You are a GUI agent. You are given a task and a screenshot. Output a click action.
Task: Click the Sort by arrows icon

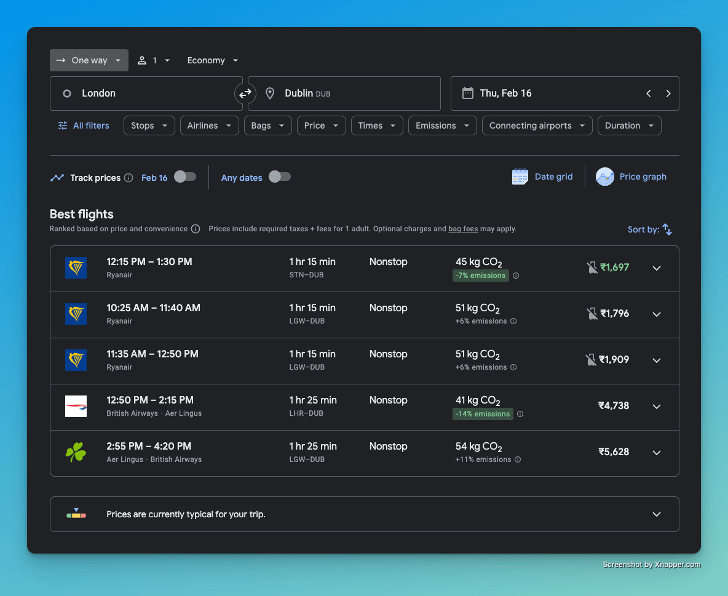click(667, 229)
